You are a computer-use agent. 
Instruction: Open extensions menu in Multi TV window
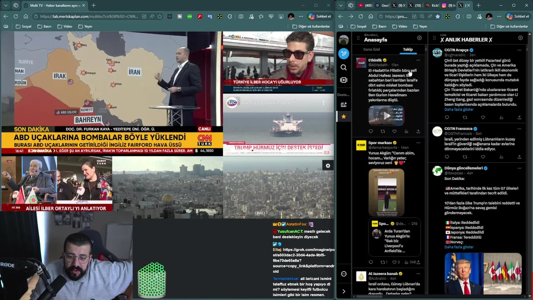pyautogui.click(x=230, y=16)
